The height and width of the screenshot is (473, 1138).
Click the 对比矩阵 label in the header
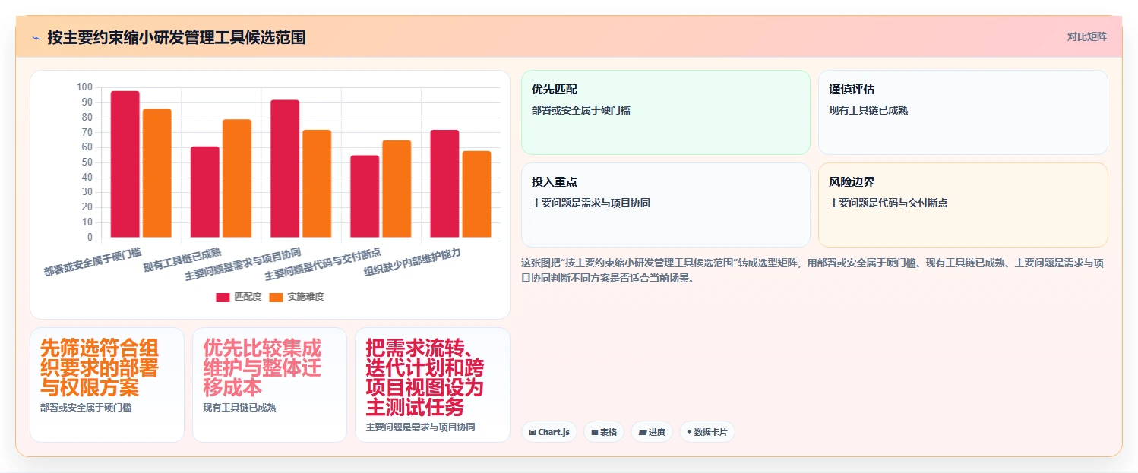tap(1086, 36)
